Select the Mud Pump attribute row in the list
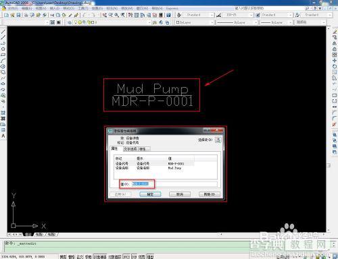This screenshot has height=259, width=338. 154,168
